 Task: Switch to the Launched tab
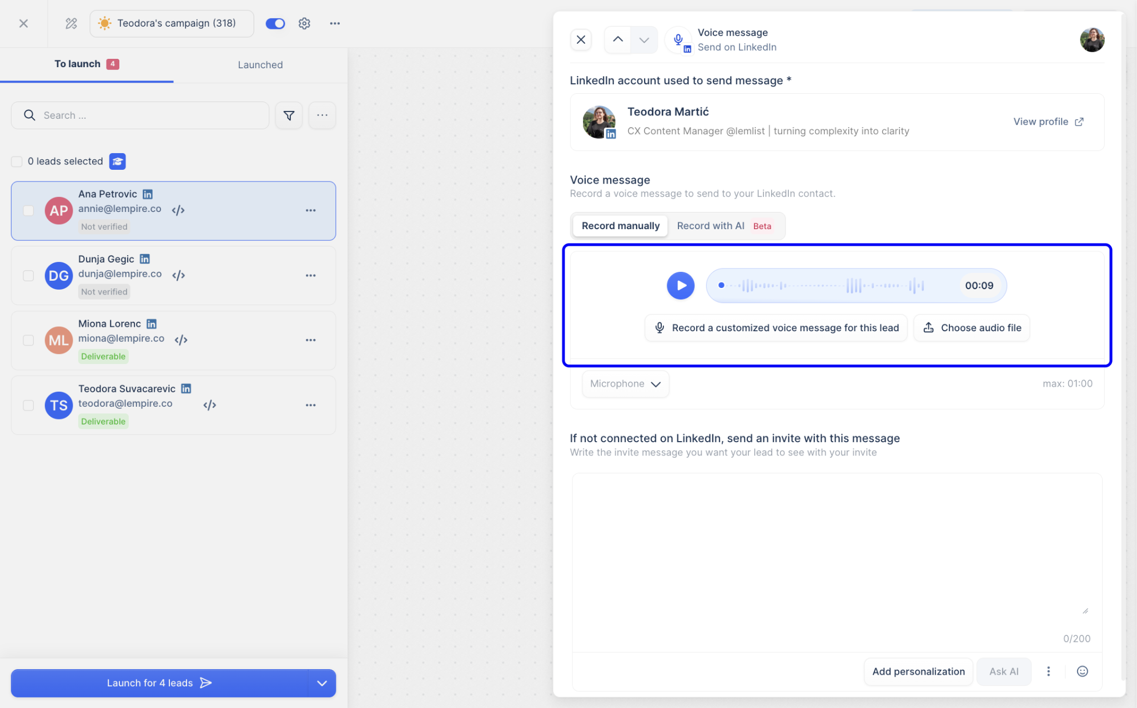point(260,64)
